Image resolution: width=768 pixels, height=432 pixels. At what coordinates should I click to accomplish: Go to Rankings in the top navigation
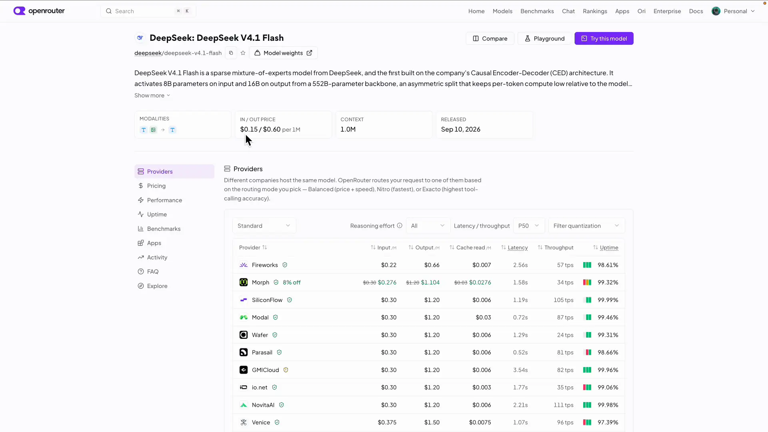tap(595, 11)
